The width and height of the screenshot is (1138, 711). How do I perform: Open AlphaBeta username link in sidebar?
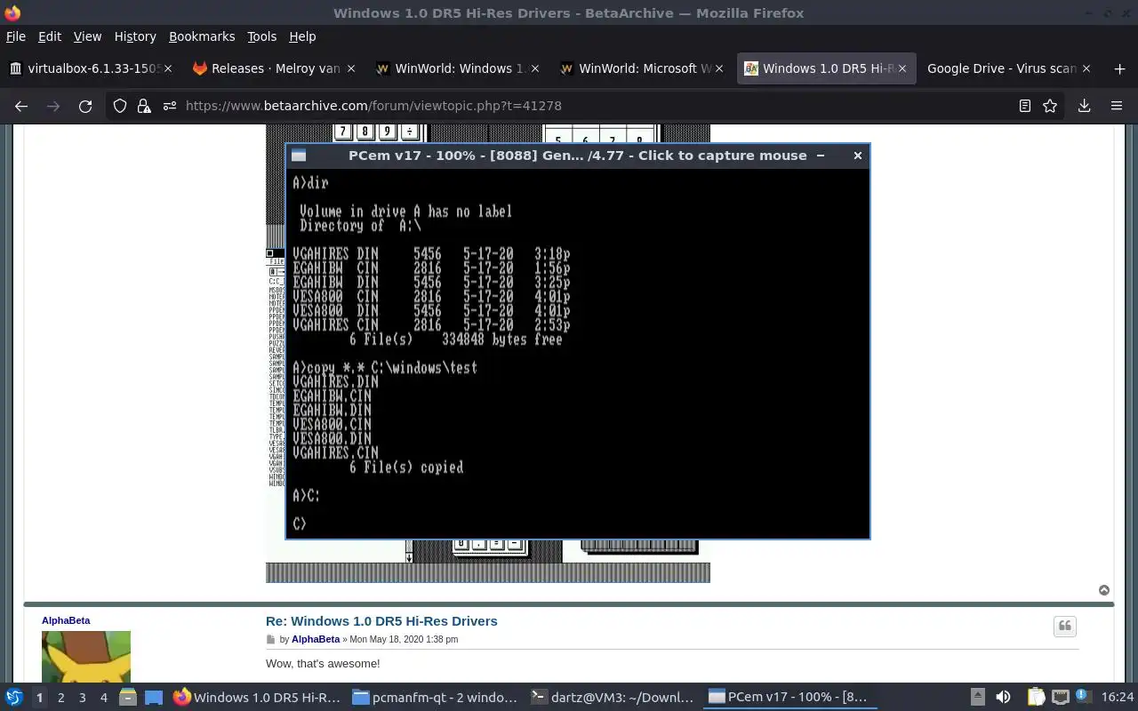click(66, 620)
